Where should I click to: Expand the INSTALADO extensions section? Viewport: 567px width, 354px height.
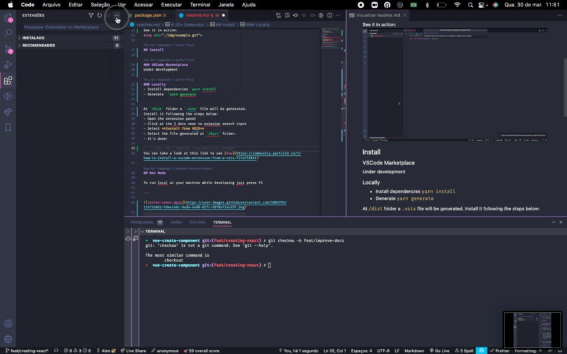(x=69, y=38)
